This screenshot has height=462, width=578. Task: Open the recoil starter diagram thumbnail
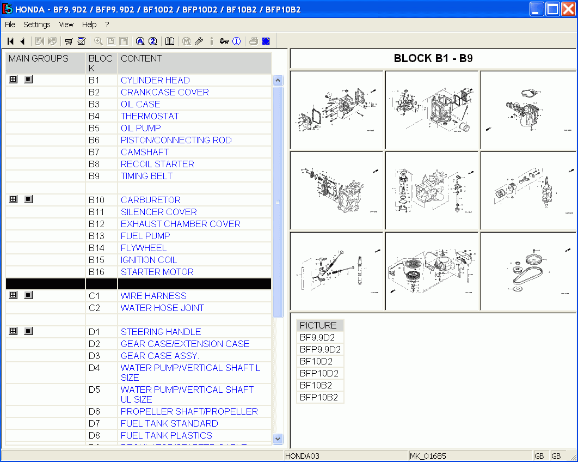[432, 271]
